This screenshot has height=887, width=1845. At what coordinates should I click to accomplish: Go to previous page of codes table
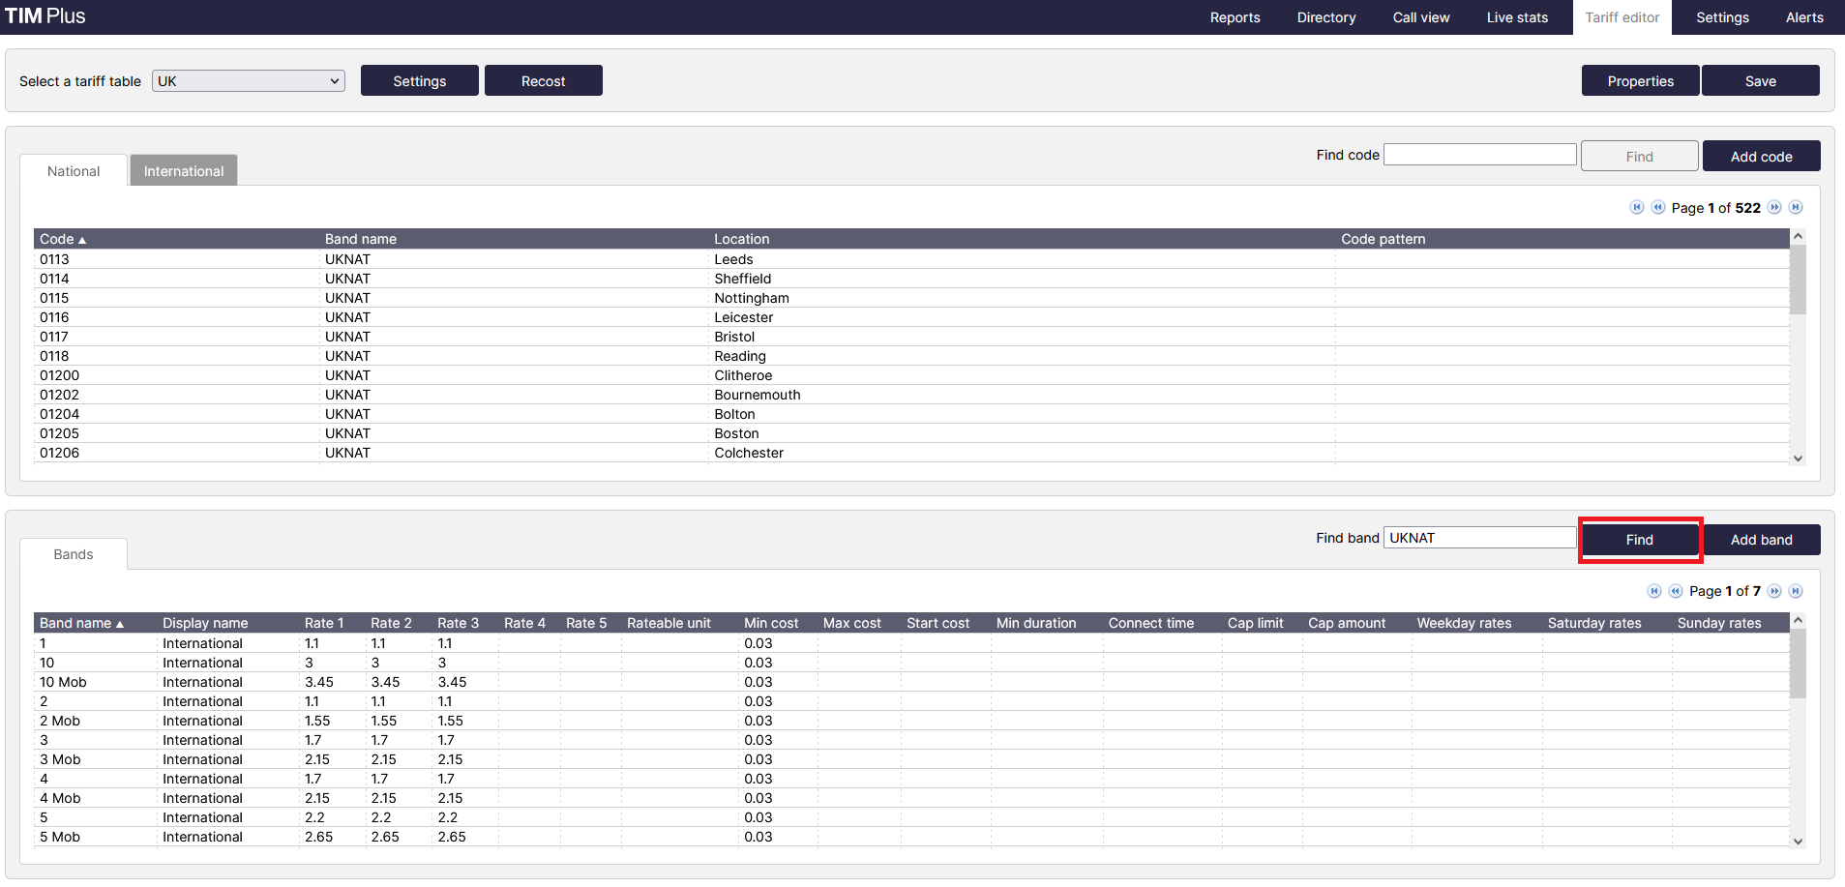click(x=1657, y=207)
